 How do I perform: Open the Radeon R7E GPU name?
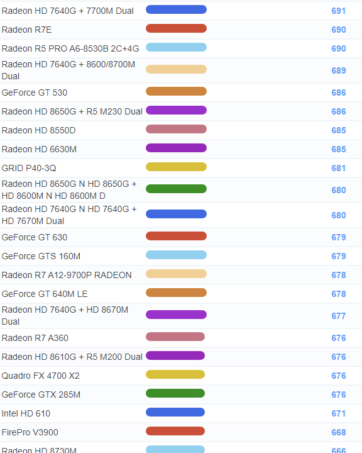pyautogui.click(x=26, y=30)
